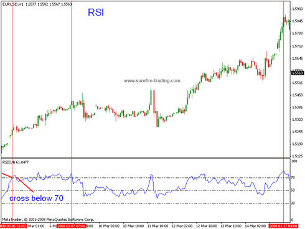
Task: Click the MetaTrader MetaQuotes copyright text
Action: pyautogui.click(x=48, y=220)
